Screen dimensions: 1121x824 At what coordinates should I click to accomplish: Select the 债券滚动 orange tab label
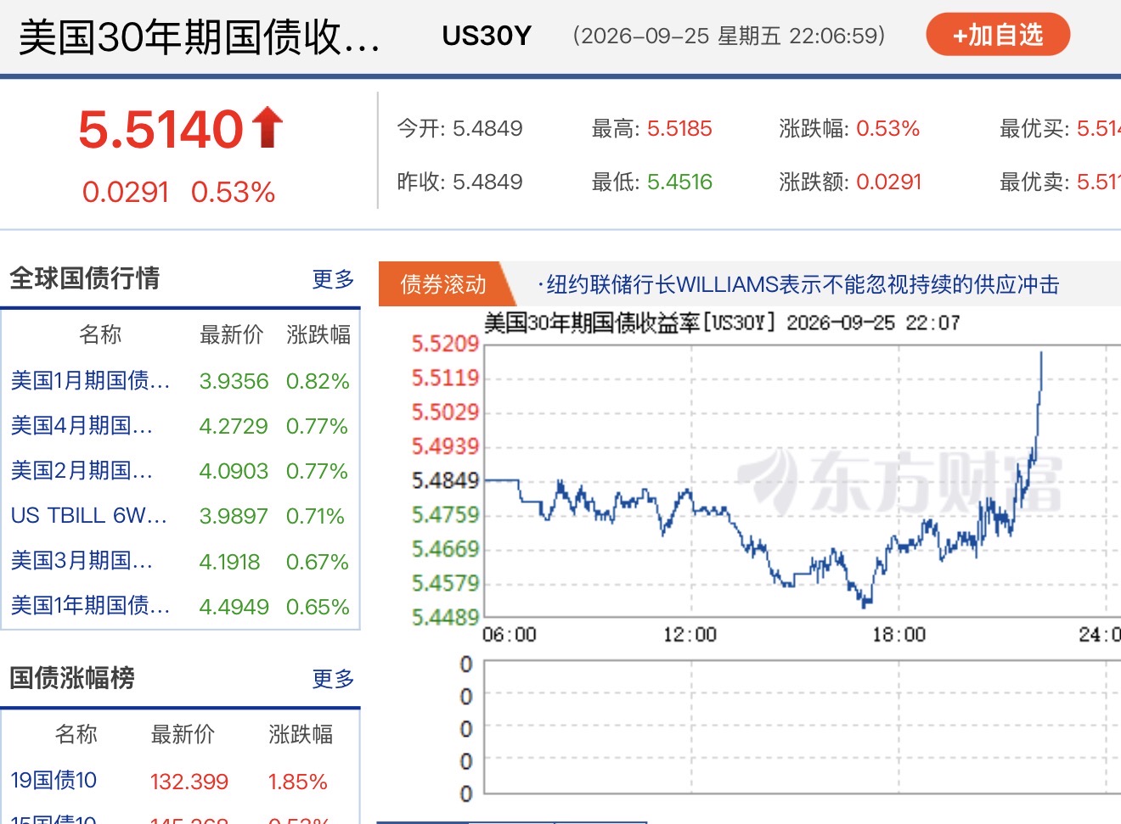(443, 284)
